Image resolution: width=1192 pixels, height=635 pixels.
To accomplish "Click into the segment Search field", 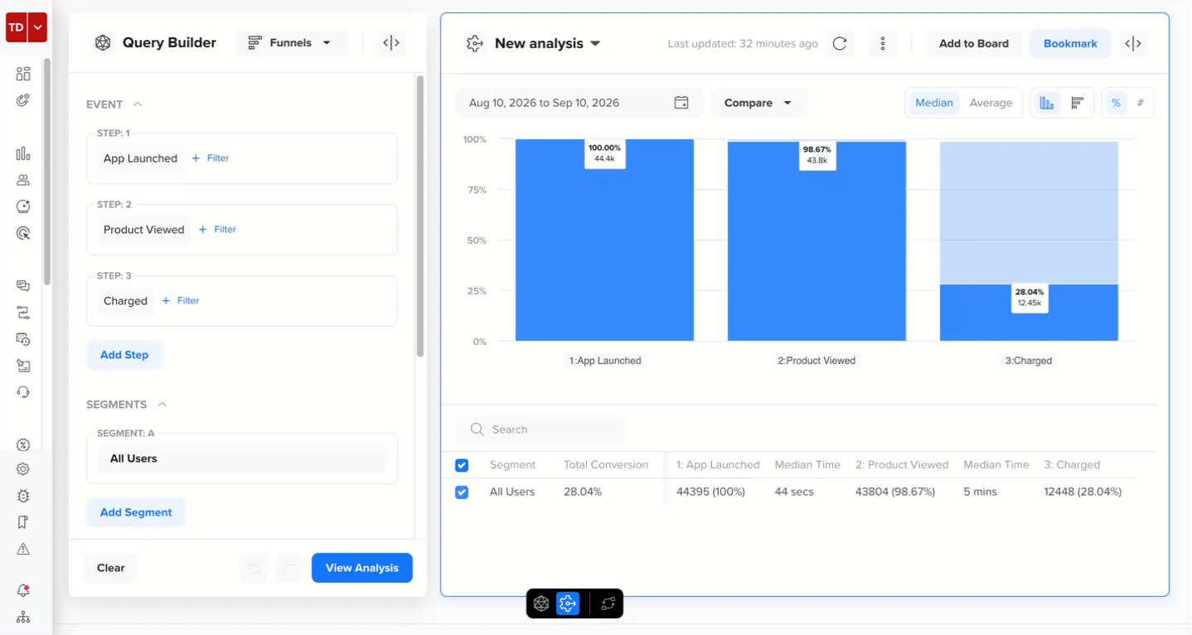I will pyautogui.click(x=541, y=429).
